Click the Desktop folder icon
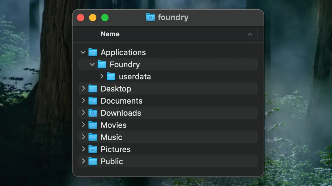Viewport: 332px width, 186px height. 92,88
